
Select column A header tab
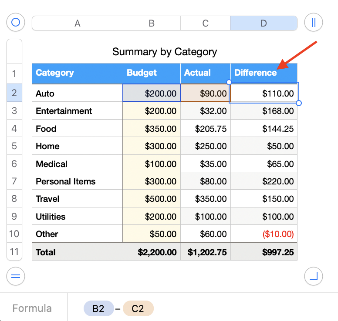pyautogui.click(x=78, y=23)
